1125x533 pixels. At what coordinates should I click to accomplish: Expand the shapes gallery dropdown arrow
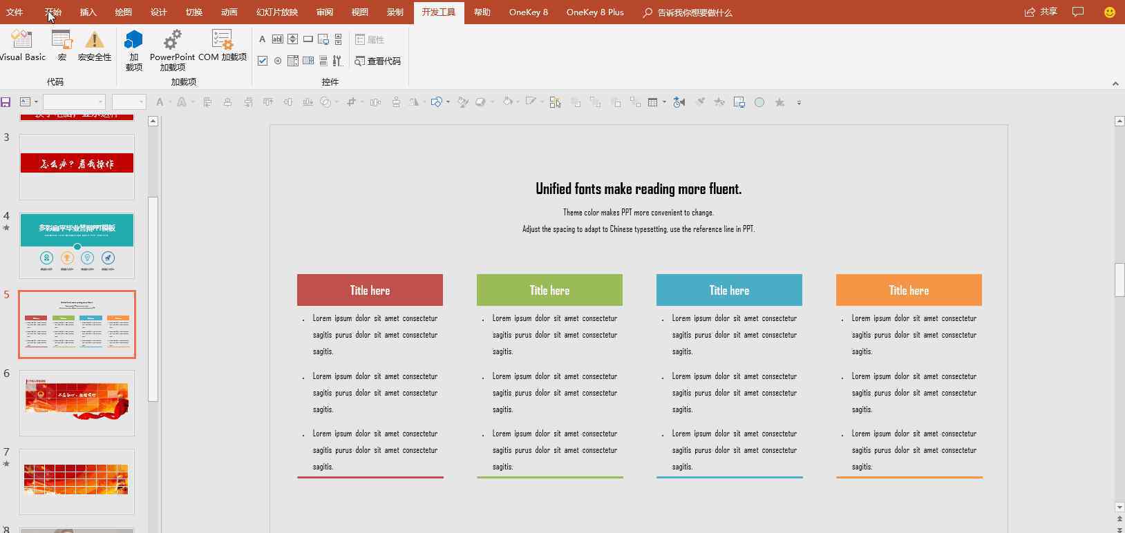coord(448,102)
